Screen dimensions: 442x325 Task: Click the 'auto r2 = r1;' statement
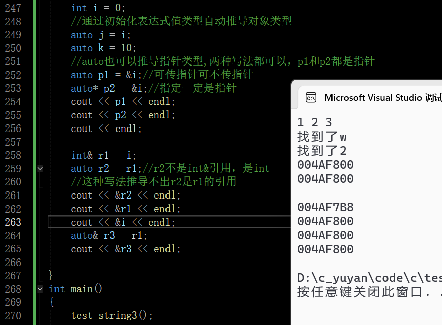(x=106, y=168)
